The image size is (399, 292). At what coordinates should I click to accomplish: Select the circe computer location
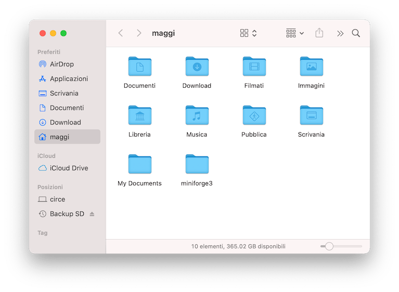(x=57, y=200)
